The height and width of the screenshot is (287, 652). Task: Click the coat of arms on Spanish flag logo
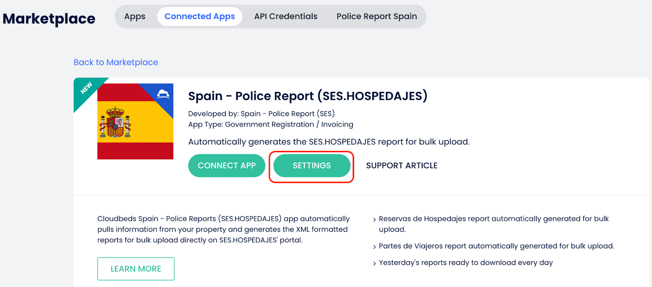pos(115,122)
